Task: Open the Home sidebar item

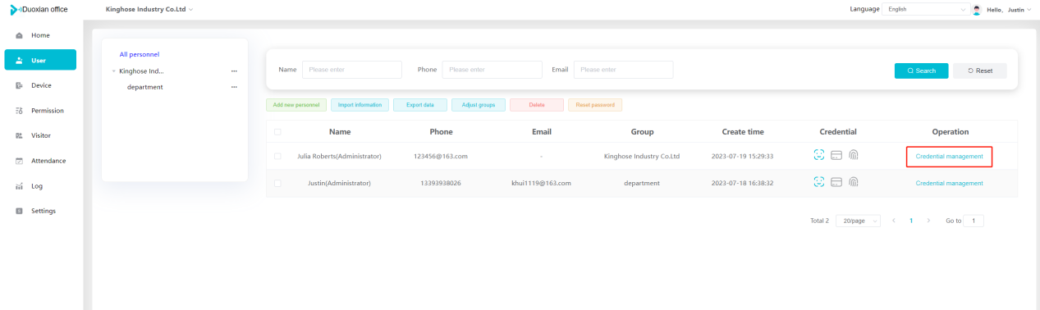Action: pyautogui.click(x=40, y=35)
